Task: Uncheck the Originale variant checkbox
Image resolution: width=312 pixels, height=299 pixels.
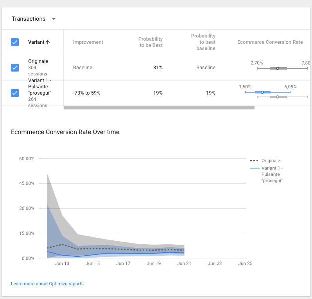Action: tap(15, 68)
